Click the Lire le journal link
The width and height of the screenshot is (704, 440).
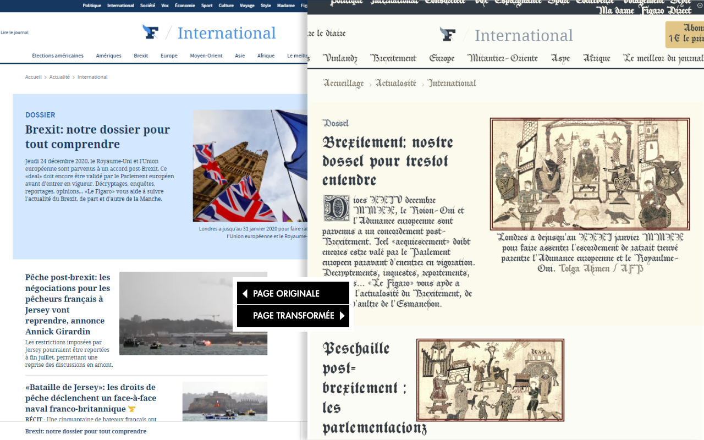pos(14,32)
